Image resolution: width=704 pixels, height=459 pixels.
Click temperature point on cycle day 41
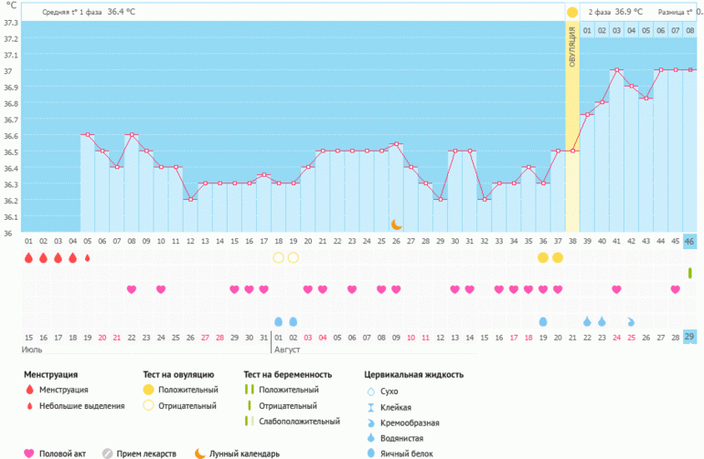click(x=616, y=70)
